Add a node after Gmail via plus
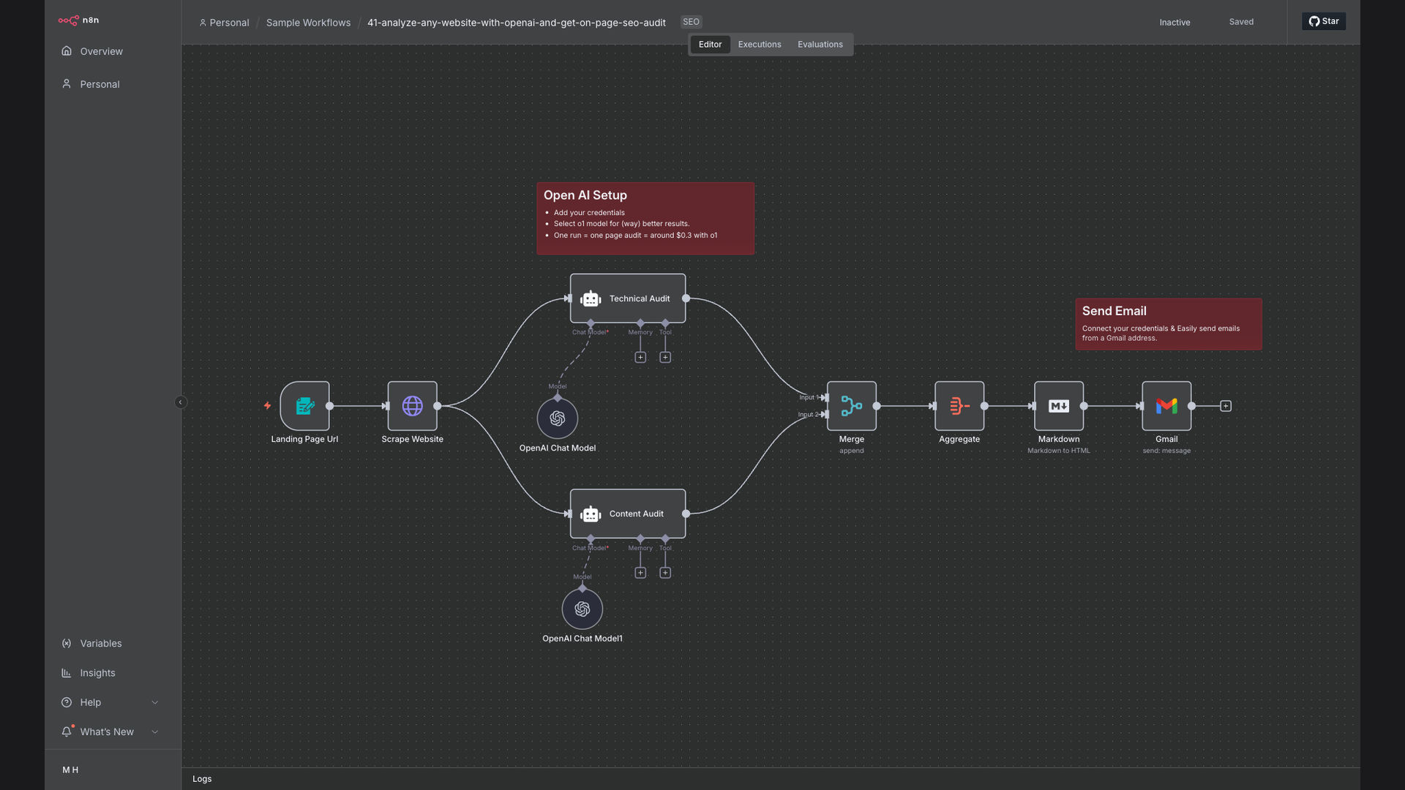Image resolution: width=1405 pixels, height=790 pixels. (x=1226, y=406)
